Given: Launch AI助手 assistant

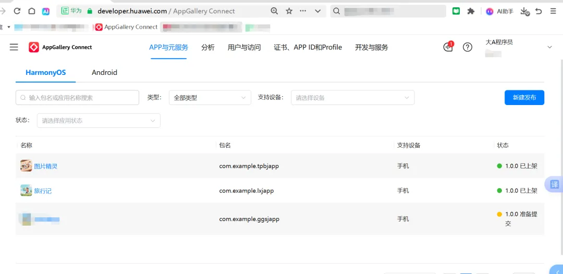Looking at the screenshot, I should [x=500, y=11].
